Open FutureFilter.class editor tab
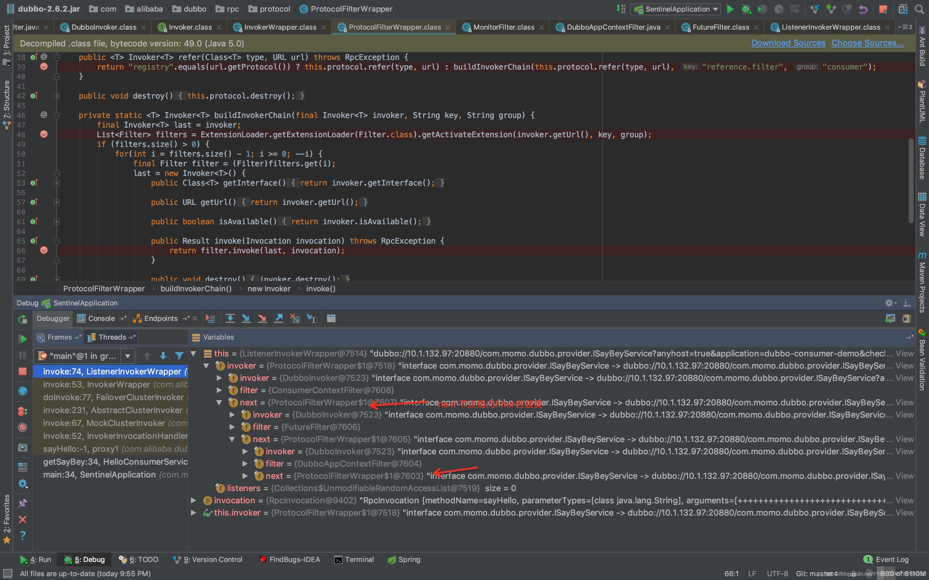The height and width of the screenshot is (580, 929). 720,27
